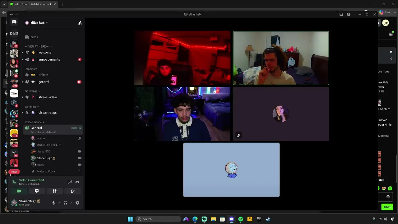The width and height of the screenshot is (398, 224).
Task: Share your screen button
Action: [37, 191]
